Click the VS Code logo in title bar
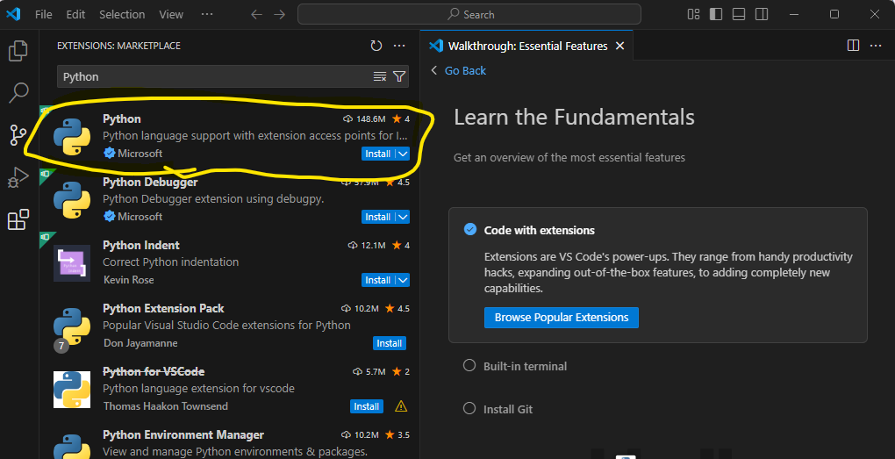895x459 pixels. coord(13,14)
